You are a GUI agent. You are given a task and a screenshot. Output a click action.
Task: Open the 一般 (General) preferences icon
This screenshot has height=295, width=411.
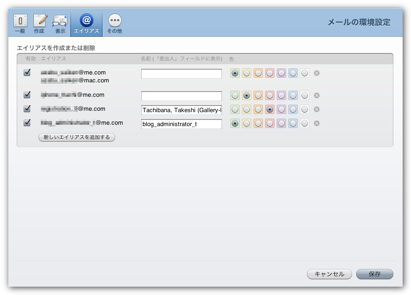[20, 23]
